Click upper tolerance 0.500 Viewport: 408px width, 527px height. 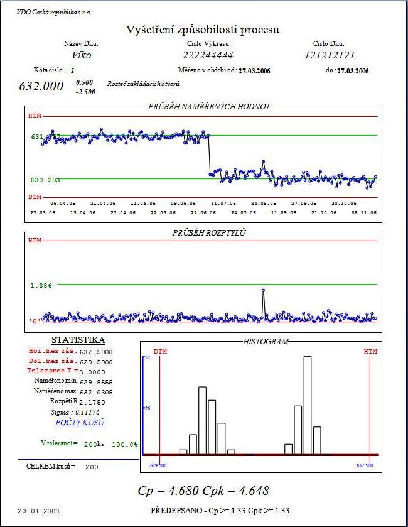[84, 82]
